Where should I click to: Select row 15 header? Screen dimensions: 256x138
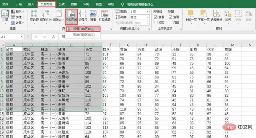click(x=2, y=114)
